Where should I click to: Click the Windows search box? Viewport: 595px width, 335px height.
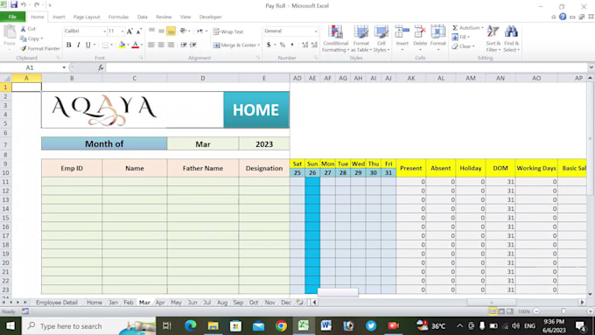[88, 326]
